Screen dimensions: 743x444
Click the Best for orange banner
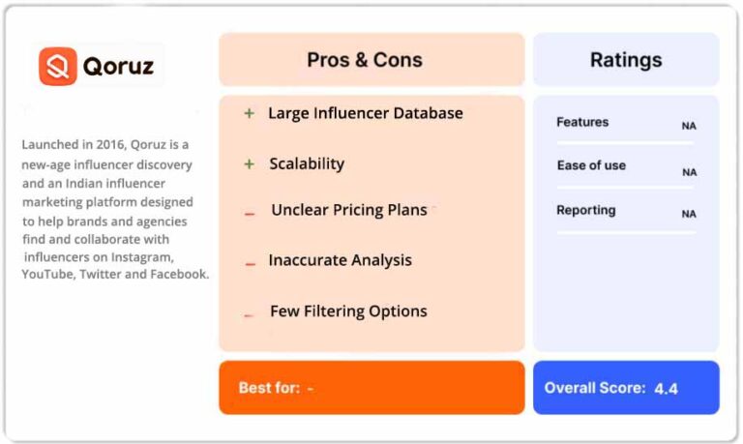371,388
